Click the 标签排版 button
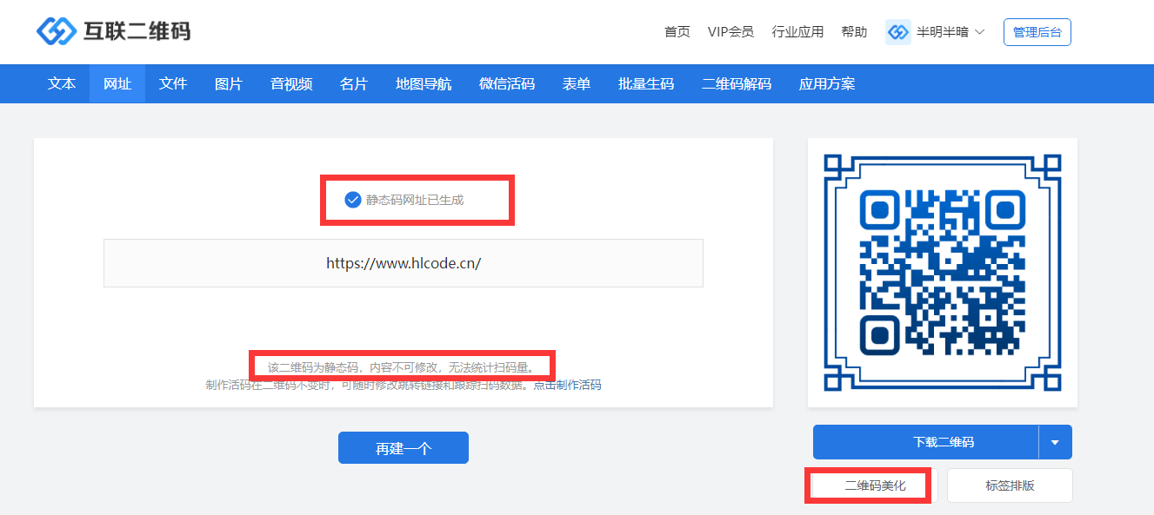This screenshot has height=515, width=1154. pos(1010,485)
